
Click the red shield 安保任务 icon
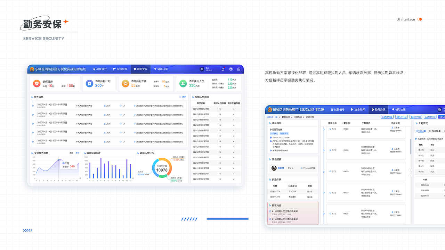37,84
